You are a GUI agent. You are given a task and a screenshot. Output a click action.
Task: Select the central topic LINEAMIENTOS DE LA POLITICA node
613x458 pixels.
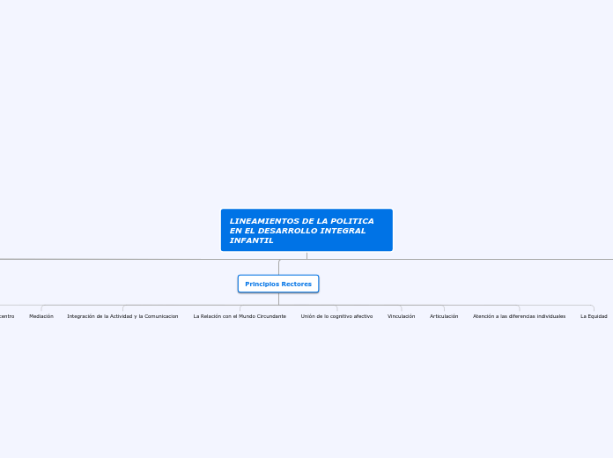point(306,230)
